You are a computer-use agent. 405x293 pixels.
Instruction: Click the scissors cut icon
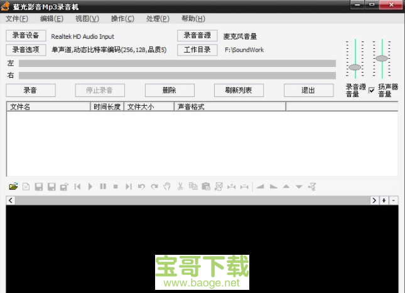coord(180,187)
